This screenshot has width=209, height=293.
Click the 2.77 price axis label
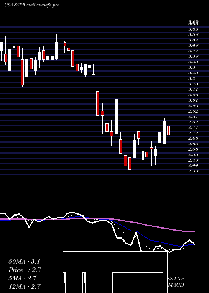point(193,127)
